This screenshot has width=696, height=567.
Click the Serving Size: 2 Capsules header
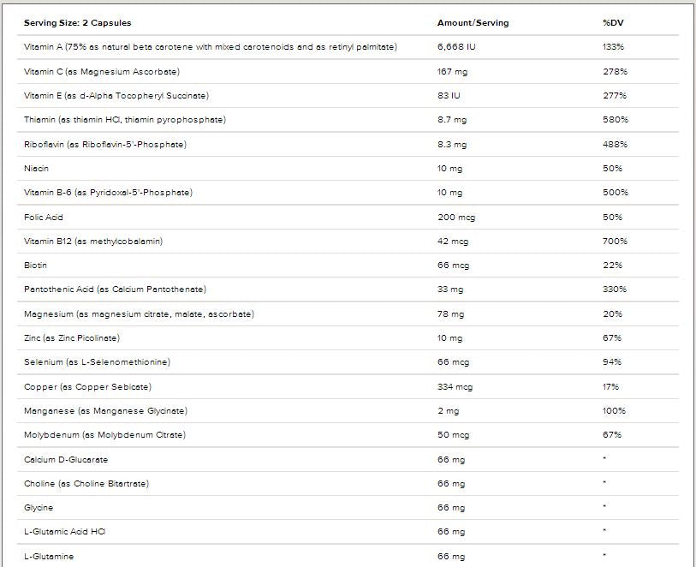tap(78, 22)
